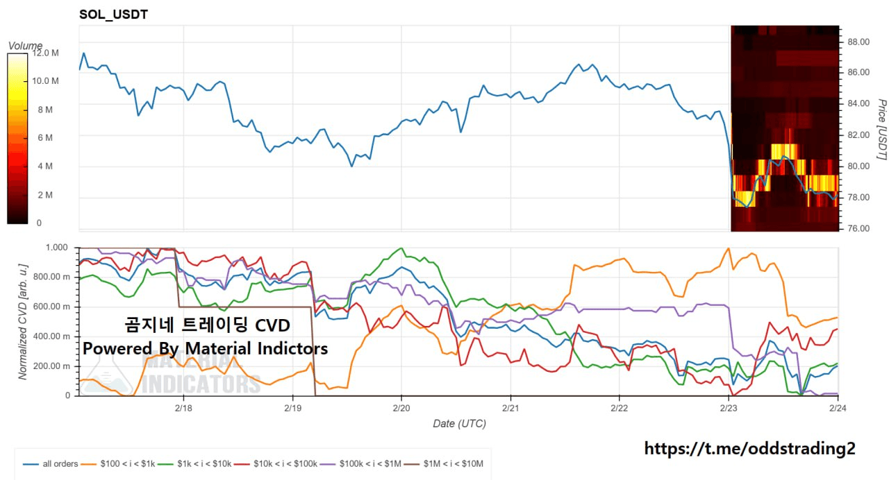
Task: Click the Volume color scale bar
Action: pyautogui.click(x=17, y=138)
